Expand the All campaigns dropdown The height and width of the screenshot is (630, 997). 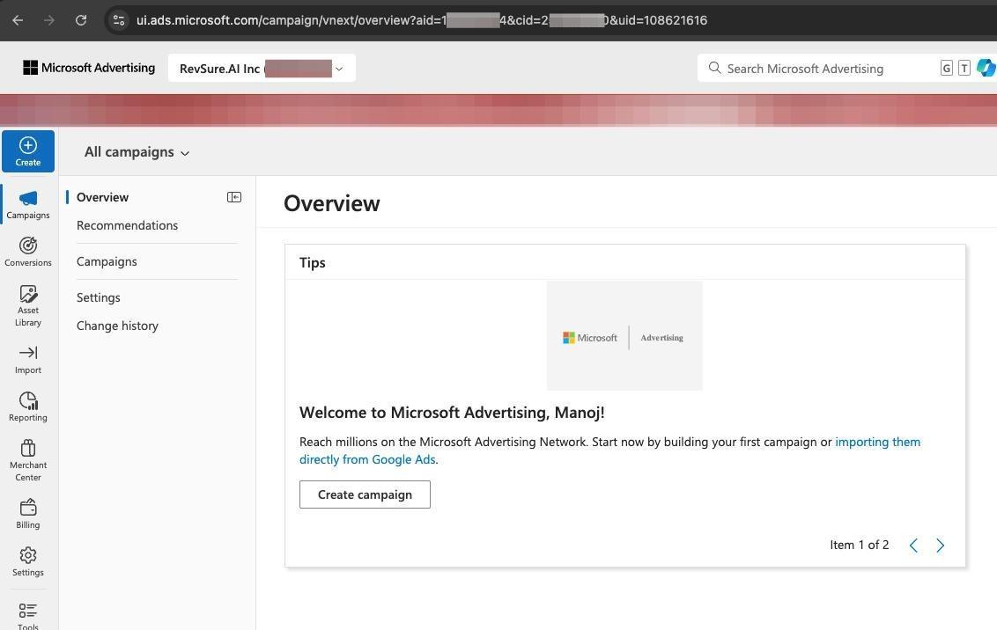click(x=137, y=152)
